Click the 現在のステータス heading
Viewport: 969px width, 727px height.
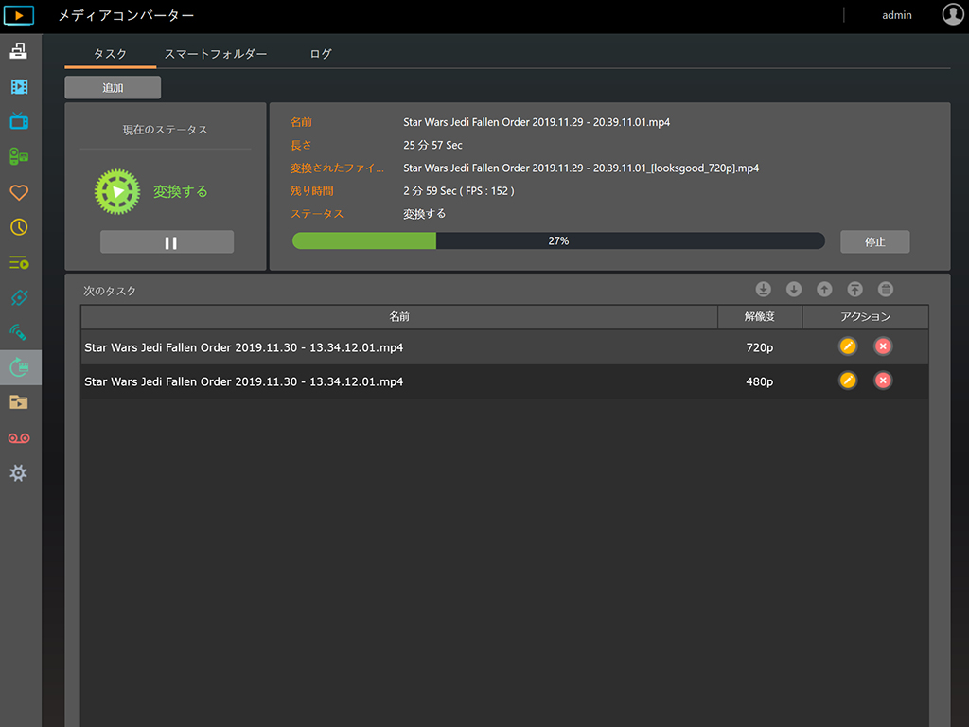[x=165, y=129]
